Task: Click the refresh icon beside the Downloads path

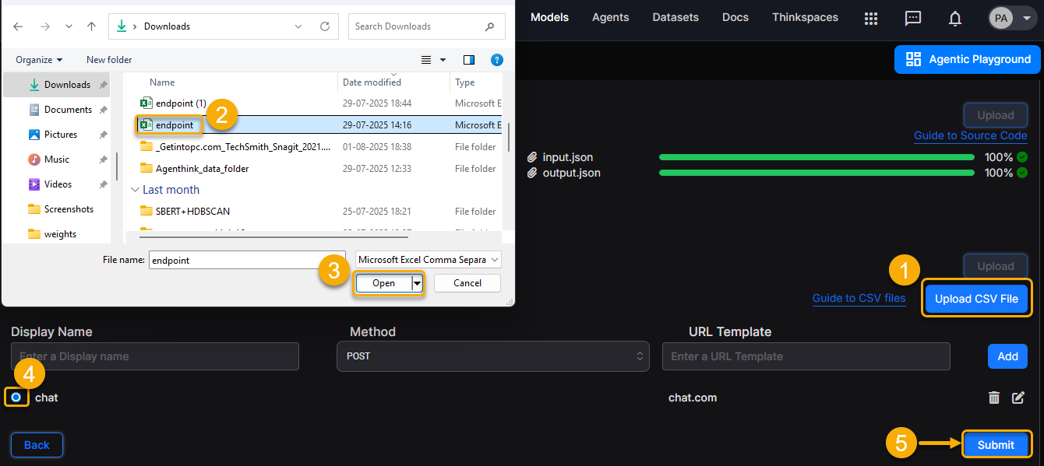Action: [325, 26]
